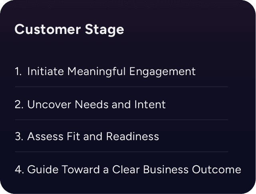256x194 pixels.
Task: Click the divider below Initiate Meaningful Engagement
Action: [121, 87]
